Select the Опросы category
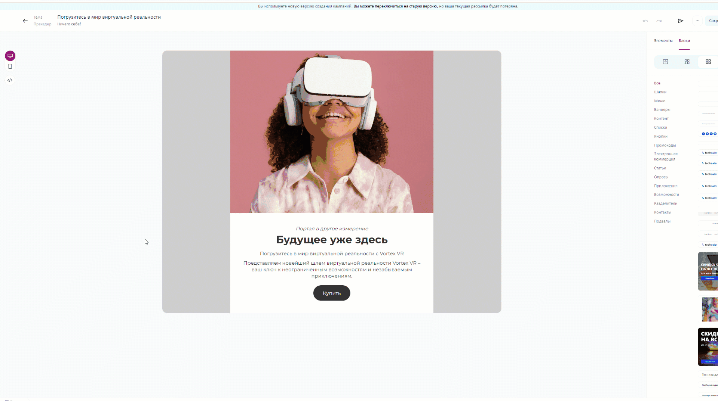Screen dimensions: 718x401 661,177
